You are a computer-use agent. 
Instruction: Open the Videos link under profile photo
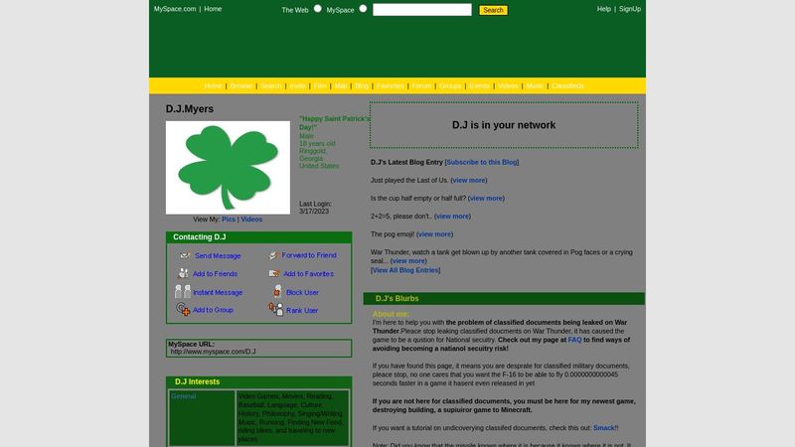[x=251, y=220]
